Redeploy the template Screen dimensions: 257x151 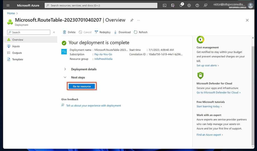click(103, 32)
